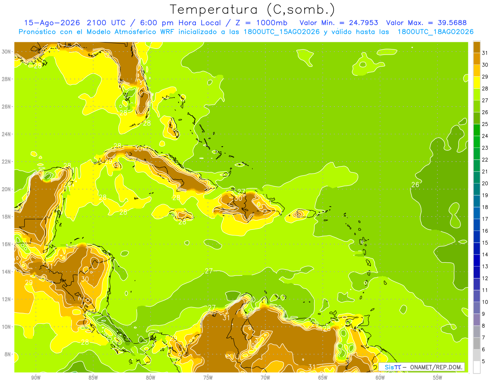The width and height of the screenshot is (496, 383).
Task: Click the "10N" latitude axis label
Action: 7,326
